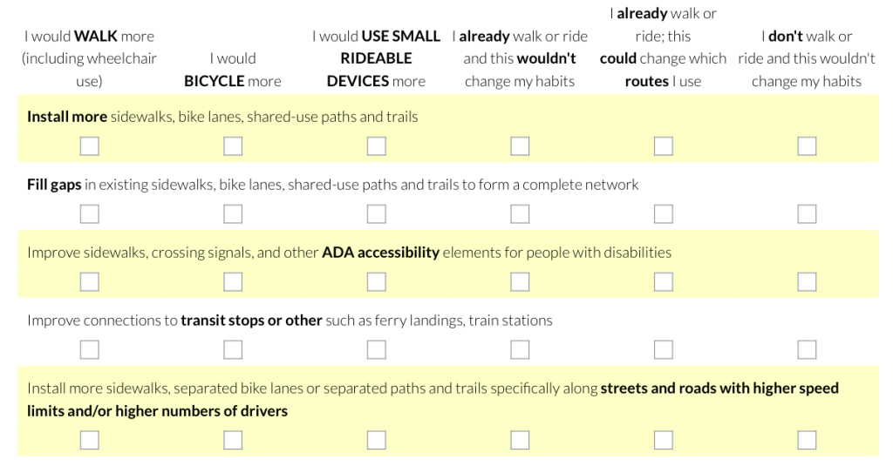Screen dimensions: 893x473
Task: Check 'WALK more' for transit stops row
Action: 90,349
